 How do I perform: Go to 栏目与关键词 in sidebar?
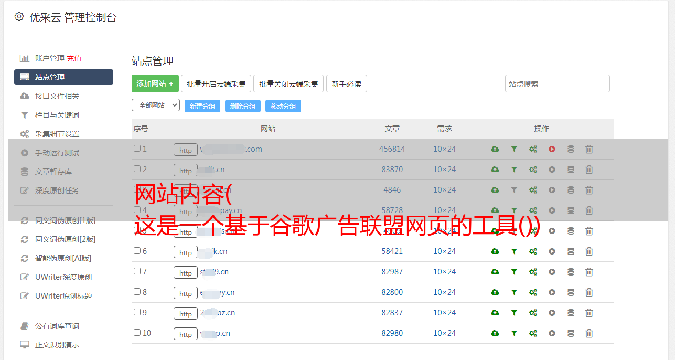click(57, 115)
